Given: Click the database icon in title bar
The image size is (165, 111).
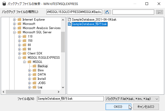Looking at the screenshot, I should (4, 4).
